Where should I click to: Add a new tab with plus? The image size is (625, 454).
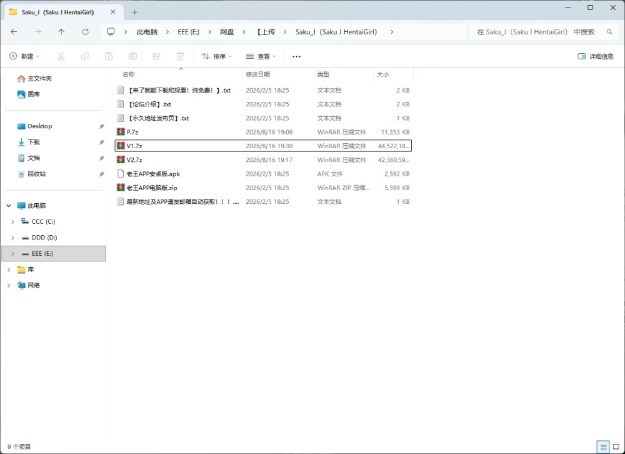click(135, 12)
